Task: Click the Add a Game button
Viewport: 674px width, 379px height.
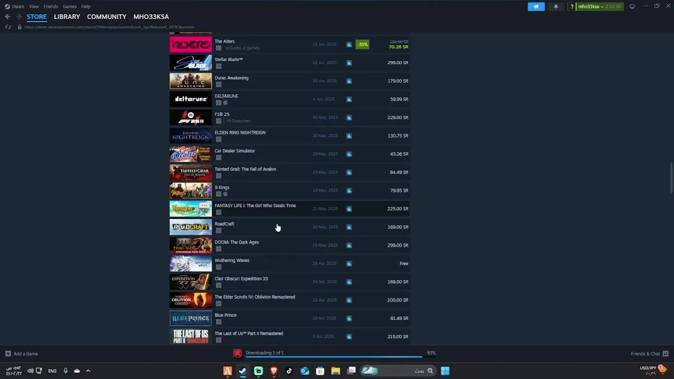Action: coord(22,354)
